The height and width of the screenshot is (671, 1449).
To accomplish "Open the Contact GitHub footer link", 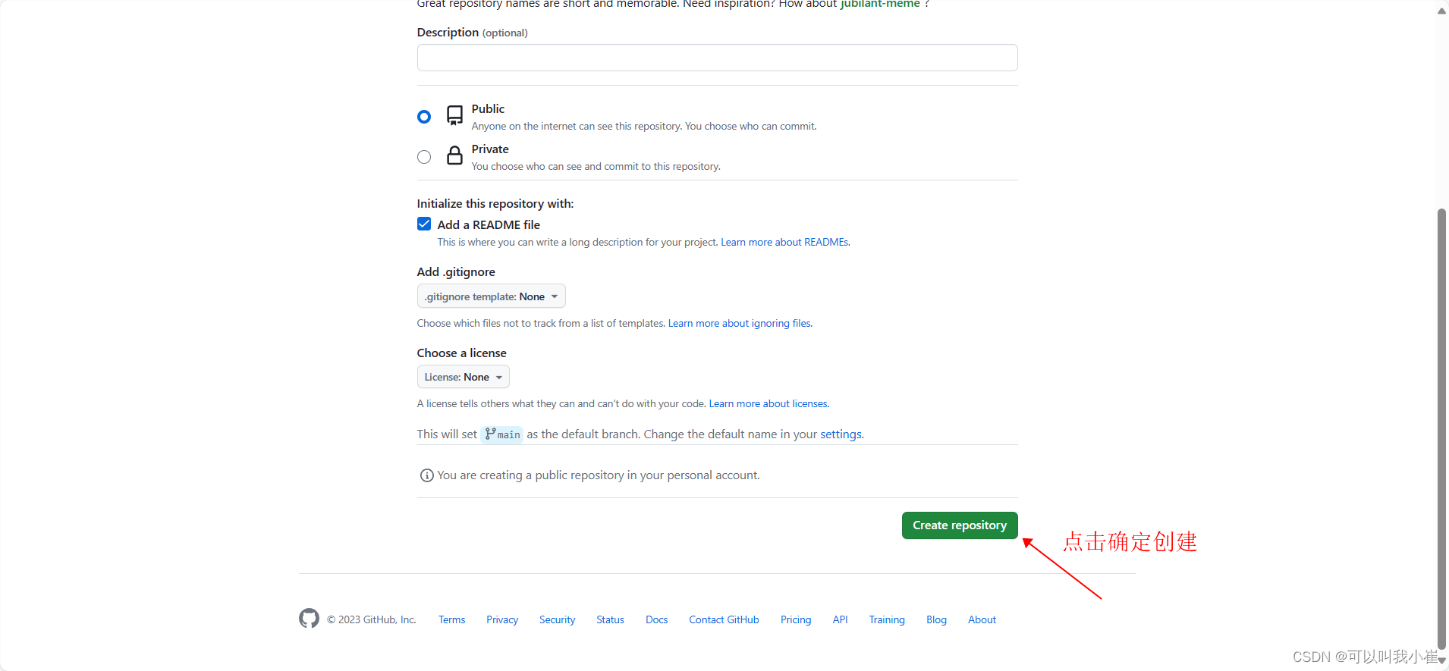I will tap(724, 619).
